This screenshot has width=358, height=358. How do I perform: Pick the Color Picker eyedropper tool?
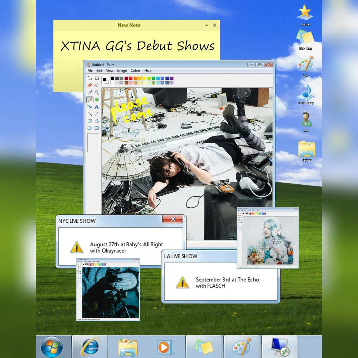coord(90,92)
